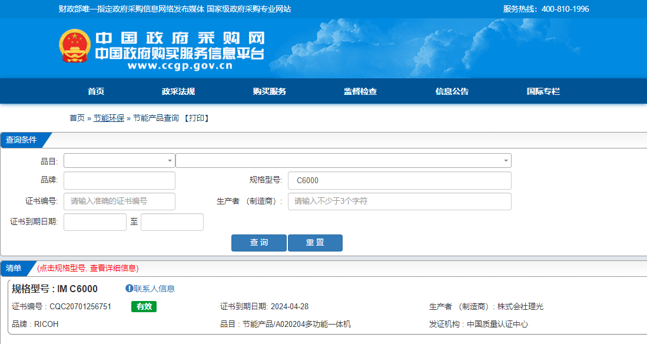Screen dimensions: 647x344
Task: Click service hotline 400-810-1996 text
Action: (x=565, y=9)
